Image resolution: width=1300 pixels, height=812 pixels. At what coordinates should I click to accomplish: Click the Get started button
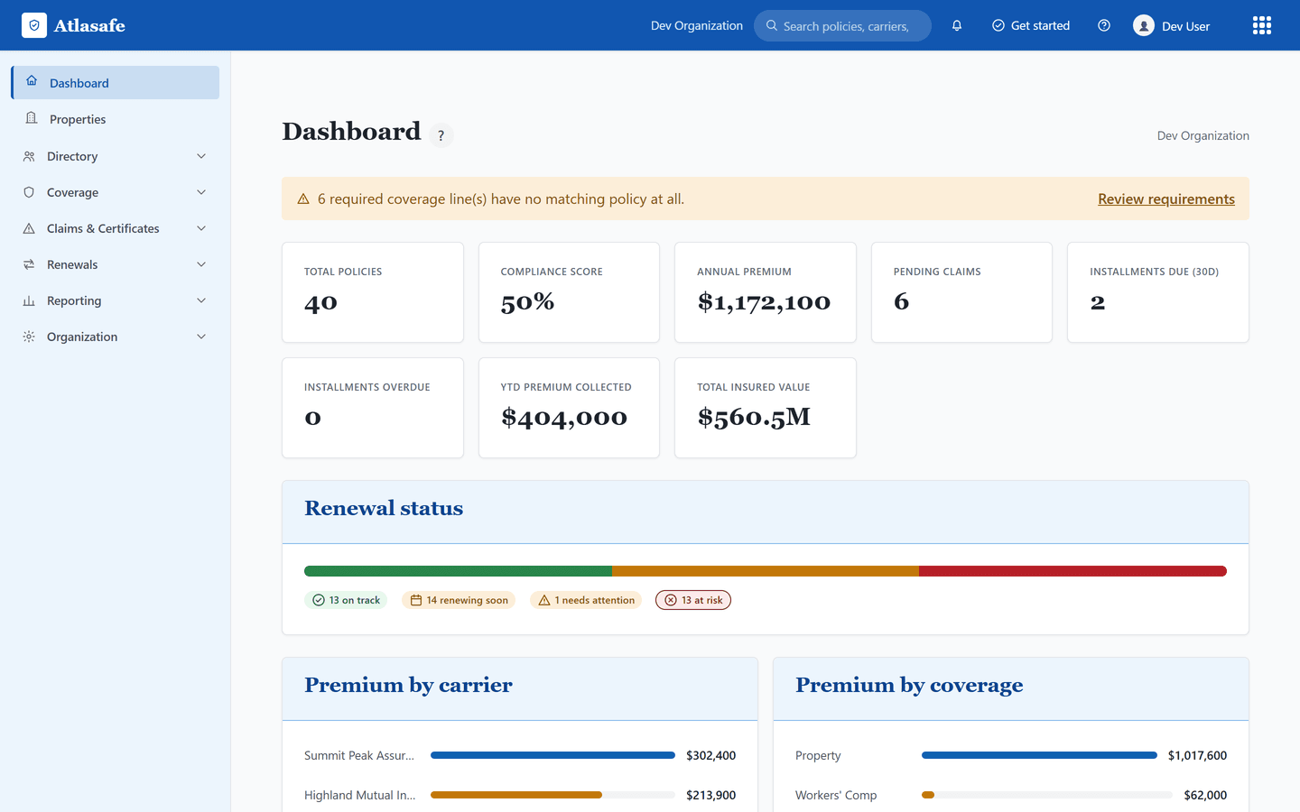(x=1031, y=25)
